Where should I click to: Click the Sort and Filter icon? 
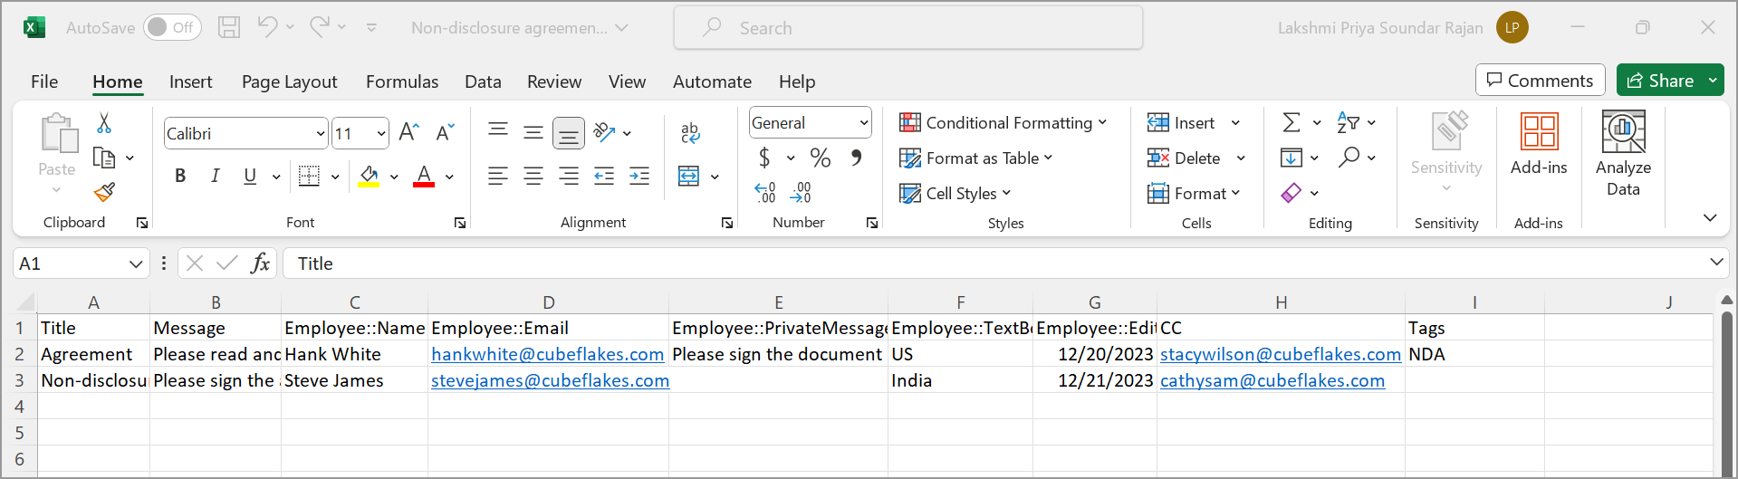tap(1348, 122)
